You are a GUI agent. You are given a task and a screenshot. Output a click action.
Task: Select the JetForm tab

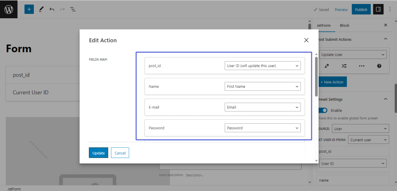click(324, 25)
